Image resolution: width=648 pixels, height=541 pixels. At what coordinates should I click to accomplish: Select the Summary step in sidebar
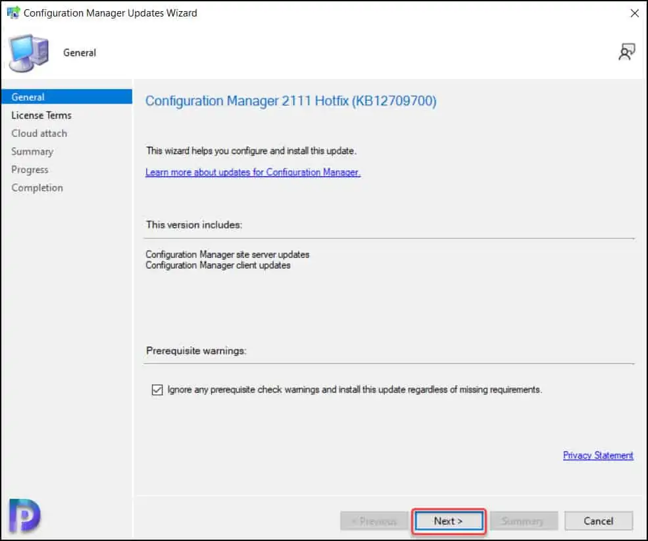point(32,151)
